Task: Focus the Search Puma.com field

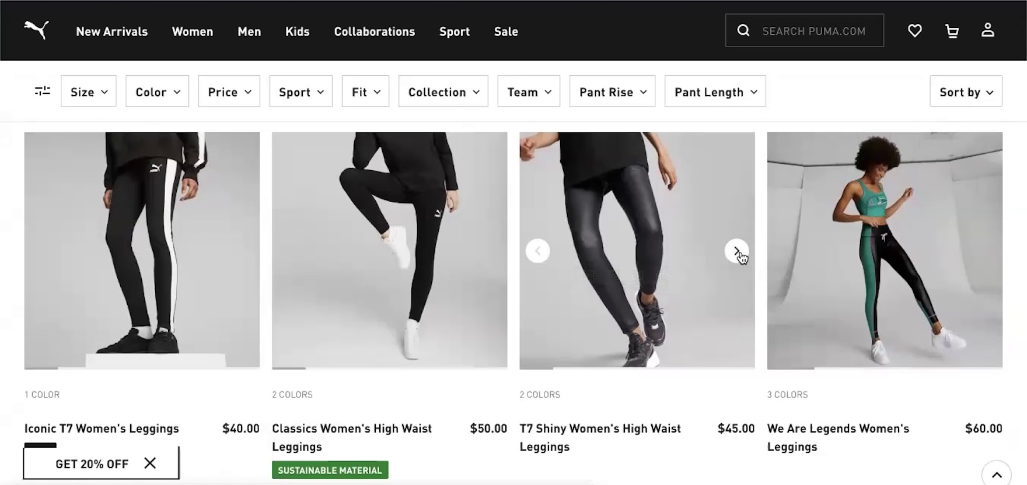Action: [x=814, y=31]
